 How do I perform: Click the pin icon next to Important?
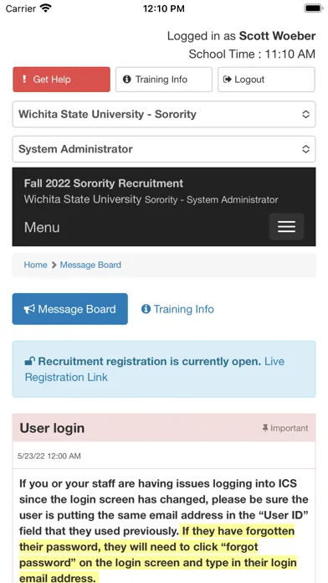point(265,428)
